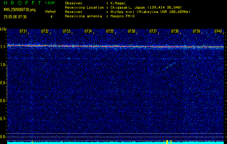
Task: Click the 0738 time marker
Action: click(x=175, y=31)
